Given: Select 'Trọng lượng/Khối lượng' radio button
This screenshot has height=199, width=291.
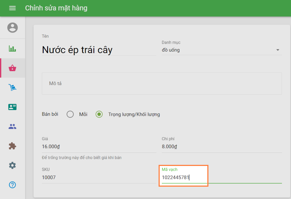Looking at the screenshot, I should pyautogui.click(x=99, y=114).
